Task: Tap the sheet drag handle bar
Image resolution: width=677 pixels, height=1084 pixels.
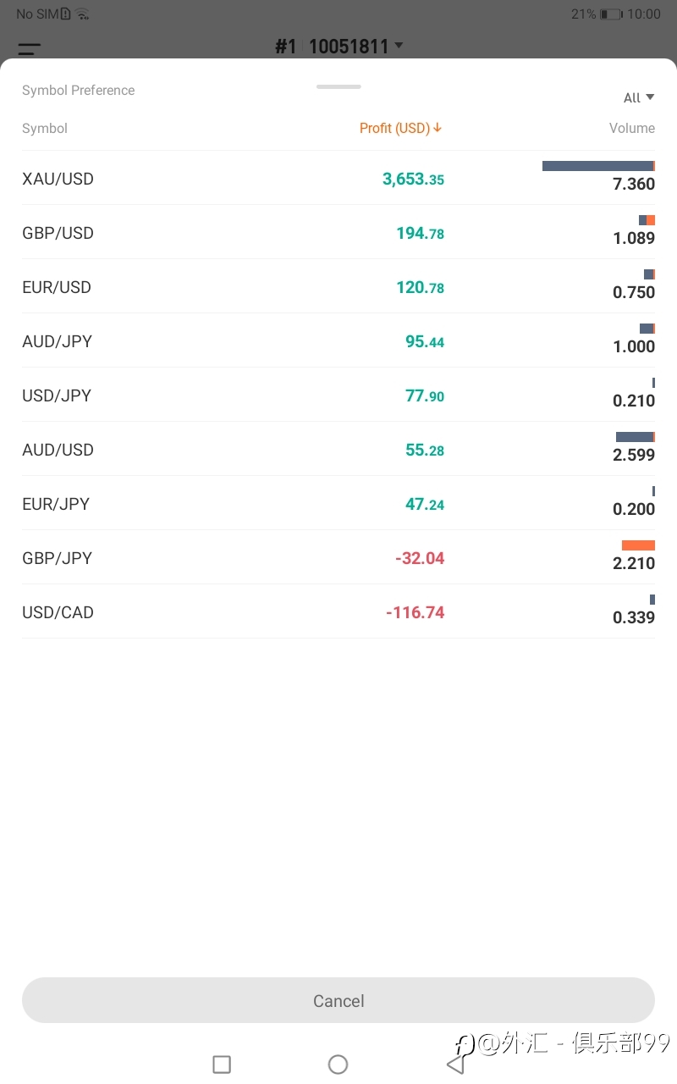Action: click(x=338, y=86)
